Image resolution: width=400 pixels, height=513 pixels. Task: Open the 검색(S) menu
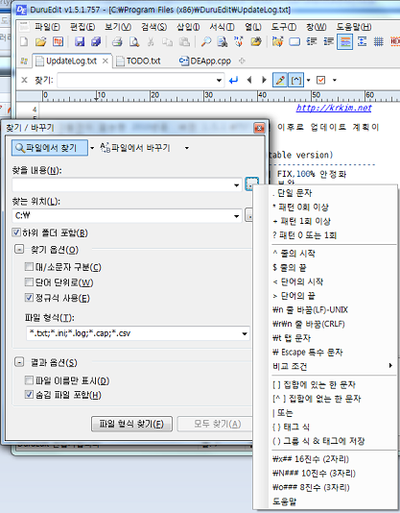(x=153, y=27)
